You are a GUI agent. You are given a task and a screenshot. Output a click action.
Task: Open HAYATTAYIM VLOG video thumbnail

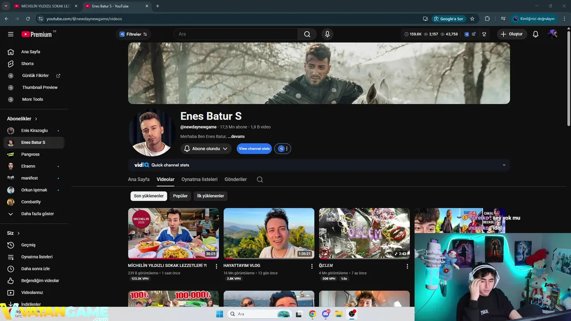point(269,234)
